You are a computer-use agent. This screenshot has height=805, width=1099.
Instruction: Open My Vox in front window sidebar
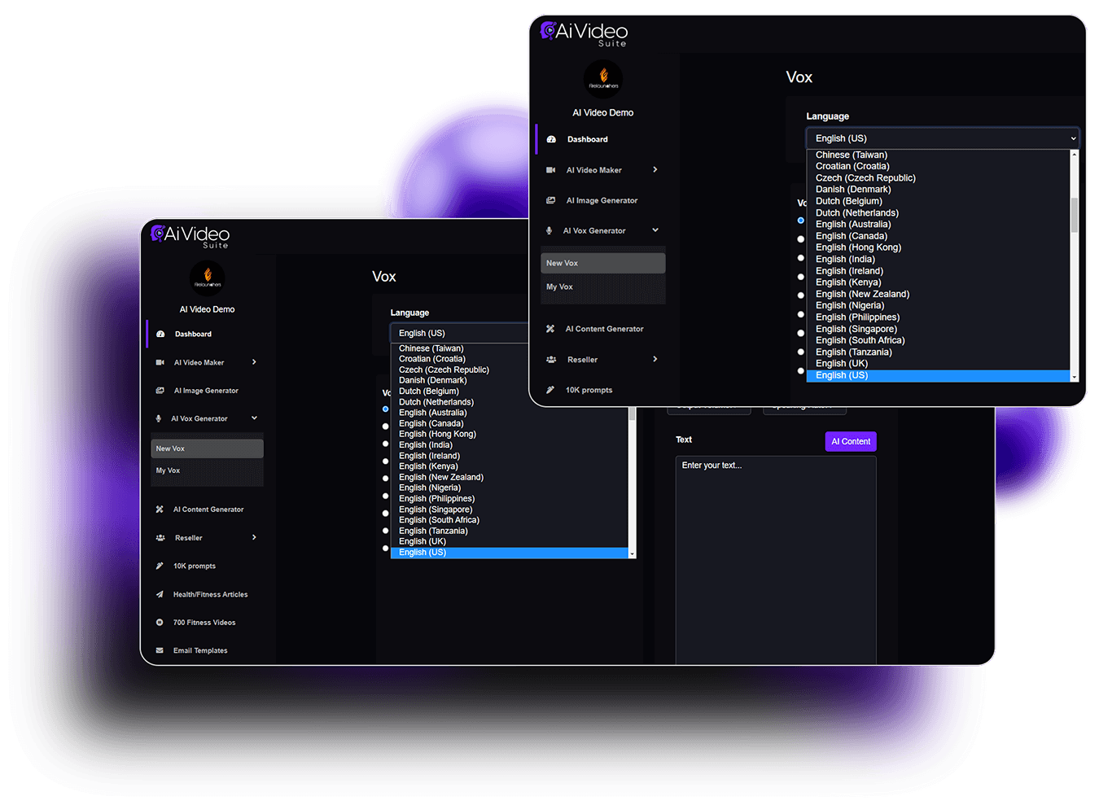[x=603, y=287]
